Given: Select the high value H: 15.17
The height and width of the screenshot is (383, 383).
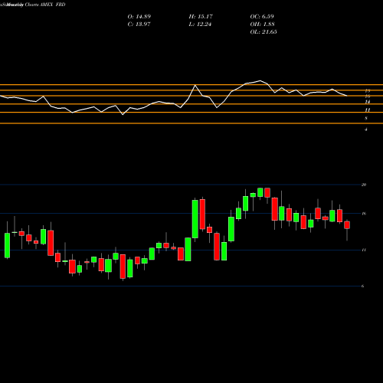Looking at the screenshot, I should 201,17.
